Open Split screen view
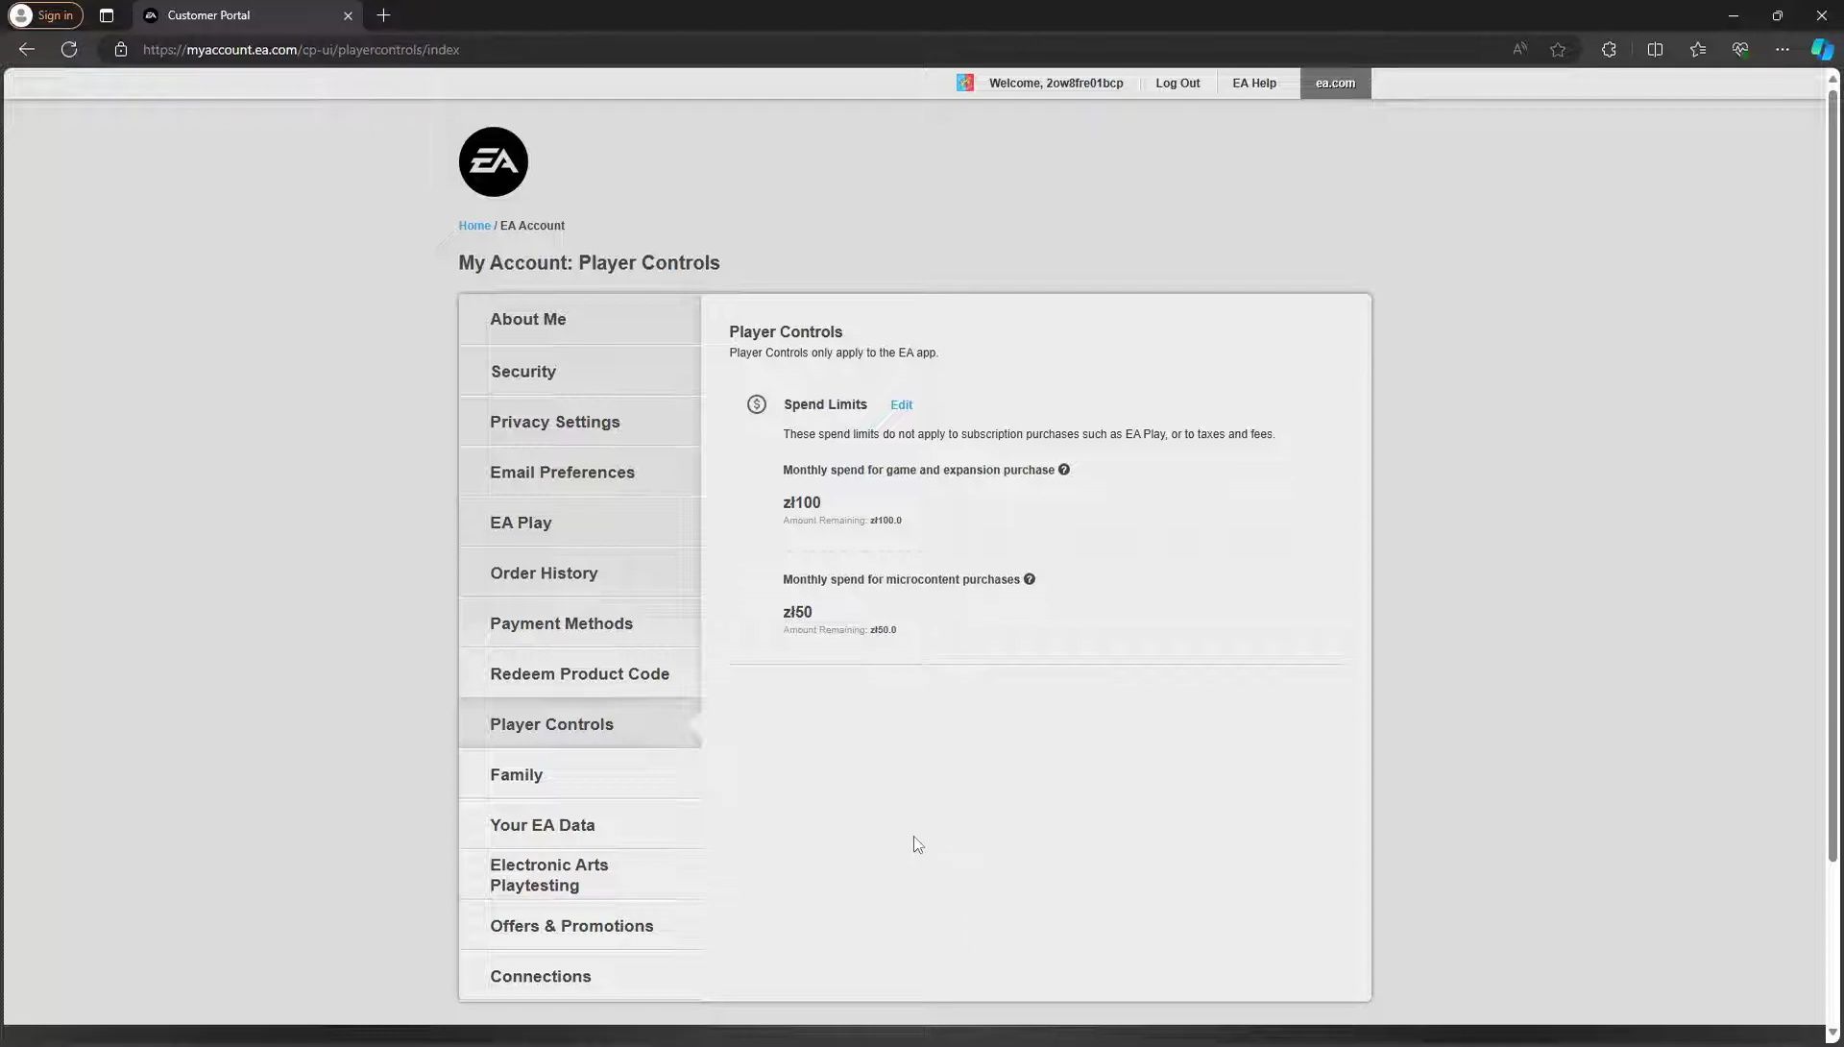The image size is (1844, 1047). click(1655, 49)
